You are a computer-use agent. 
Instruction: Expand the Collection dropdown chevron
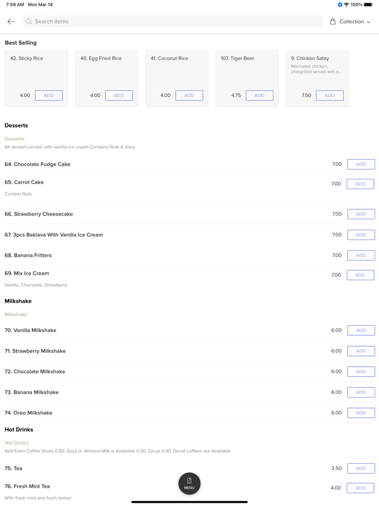click(369, 22)
